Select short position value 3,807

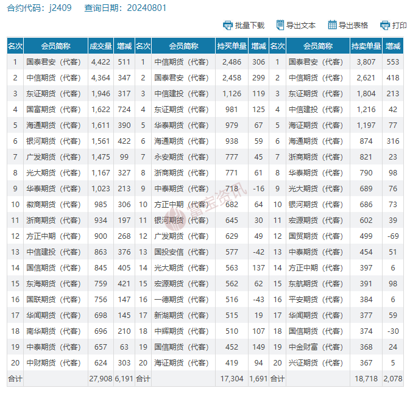[366, 62]
